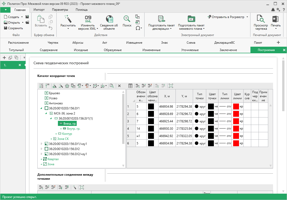Click the fullscreen icon above coordinates table

pyautogui.click(x=171, y=86)
